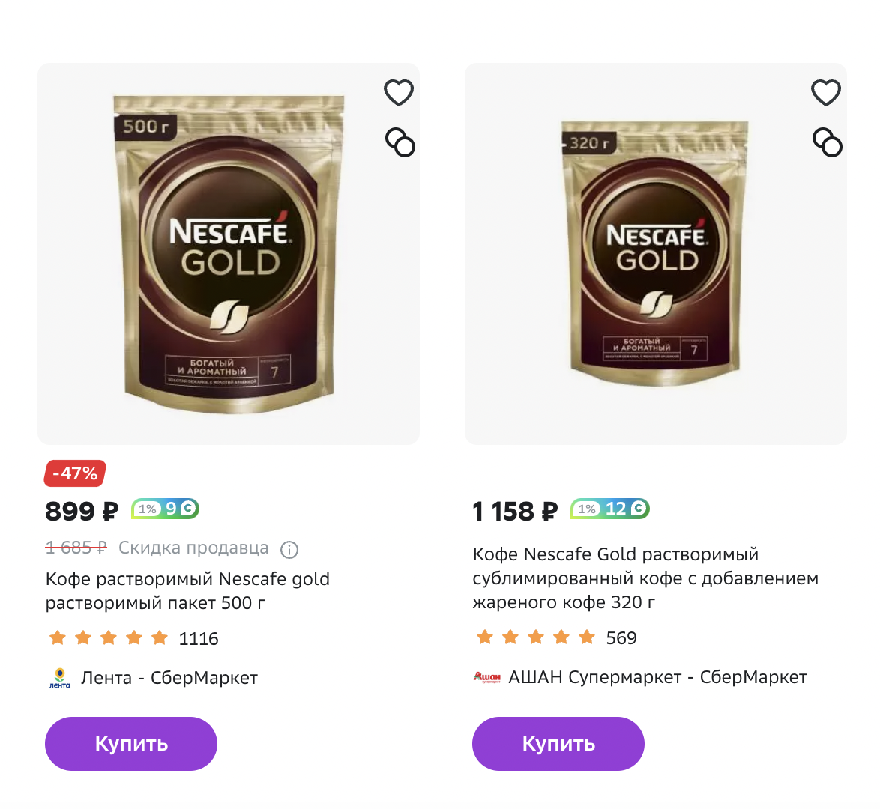
Task: Open Лента - СберМаркет seller link
Action: click(169, 678)
